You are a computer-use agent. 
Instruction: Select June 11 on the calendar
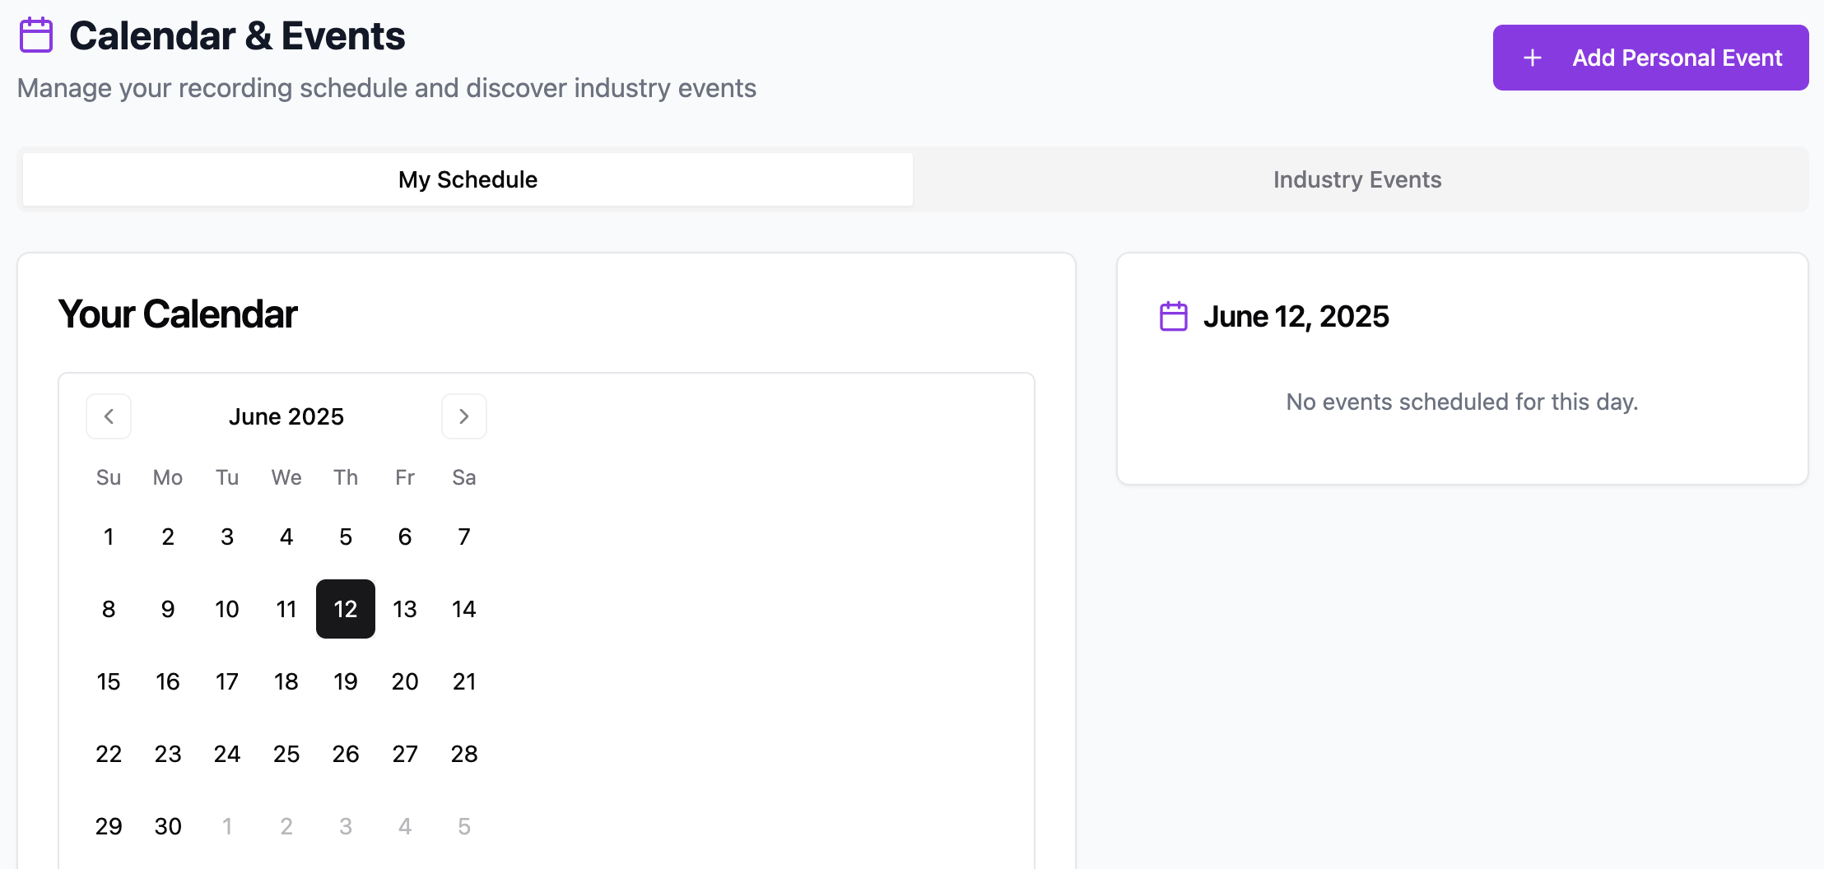286,609
